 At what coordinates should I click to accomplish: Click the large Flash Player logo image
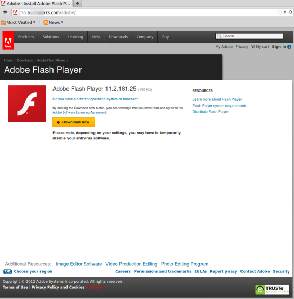click(x=27, y=103)
